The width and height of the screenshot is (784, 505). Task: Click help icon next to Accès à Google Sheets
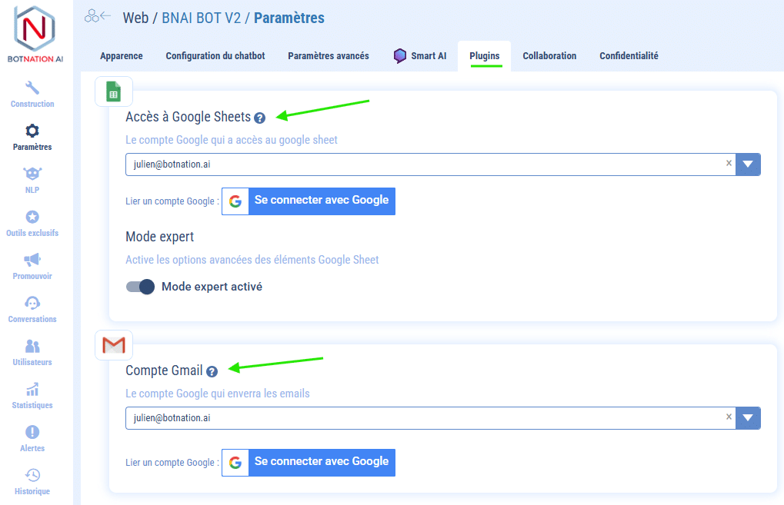tap(259, 118)
